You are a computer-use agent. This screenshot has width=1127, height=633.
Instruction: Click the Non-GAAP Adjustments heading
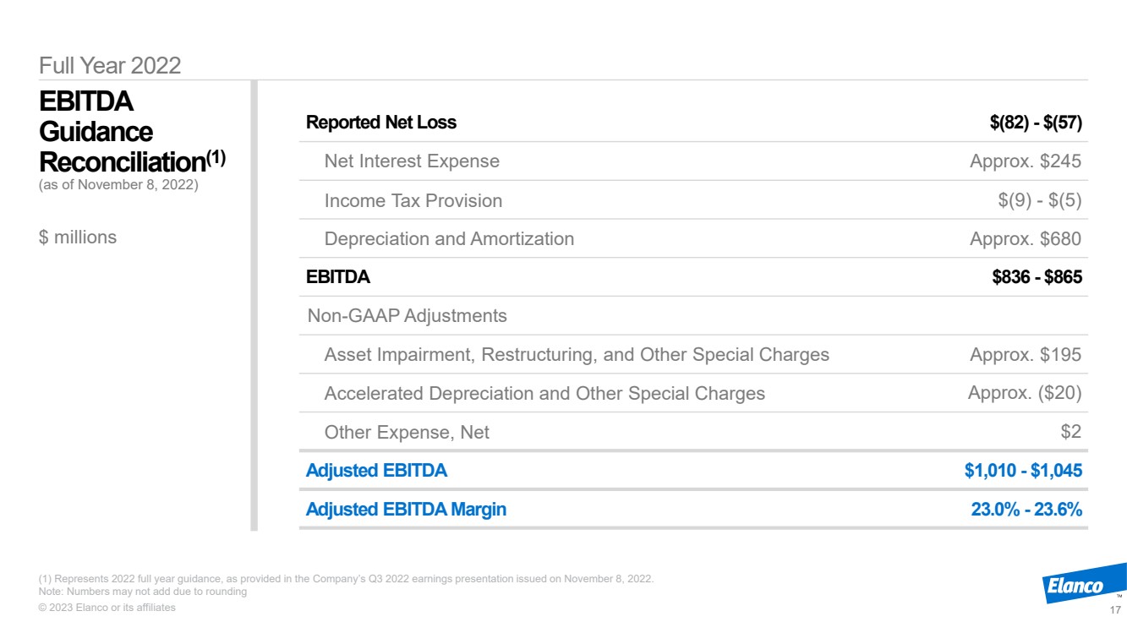tap(408, 316)
